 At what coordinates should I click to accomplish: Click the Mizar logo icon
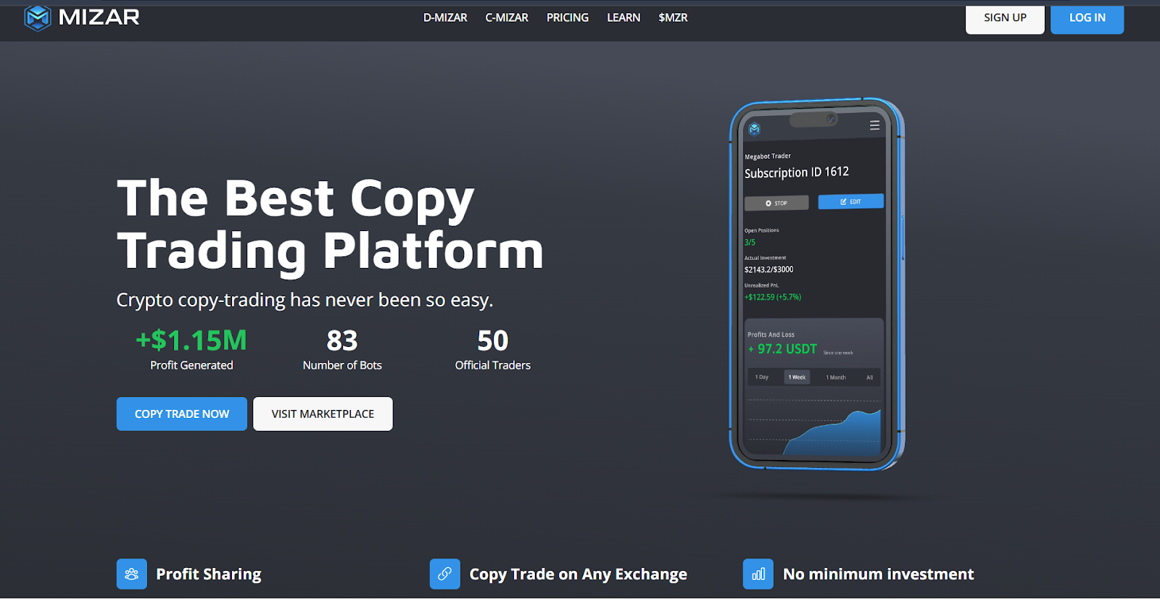pyautogui.click(x=37, y=17)
